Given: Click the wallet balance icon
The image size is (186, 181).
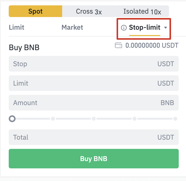Looking at the screenshot, I should [x=118, y=45].
